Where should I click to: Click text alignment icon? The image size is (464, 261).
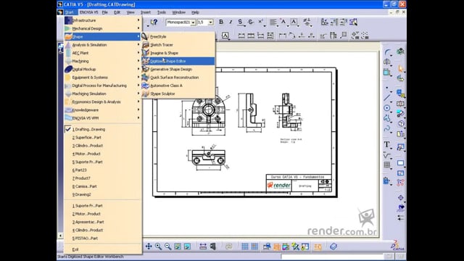[x=273, y=22]
